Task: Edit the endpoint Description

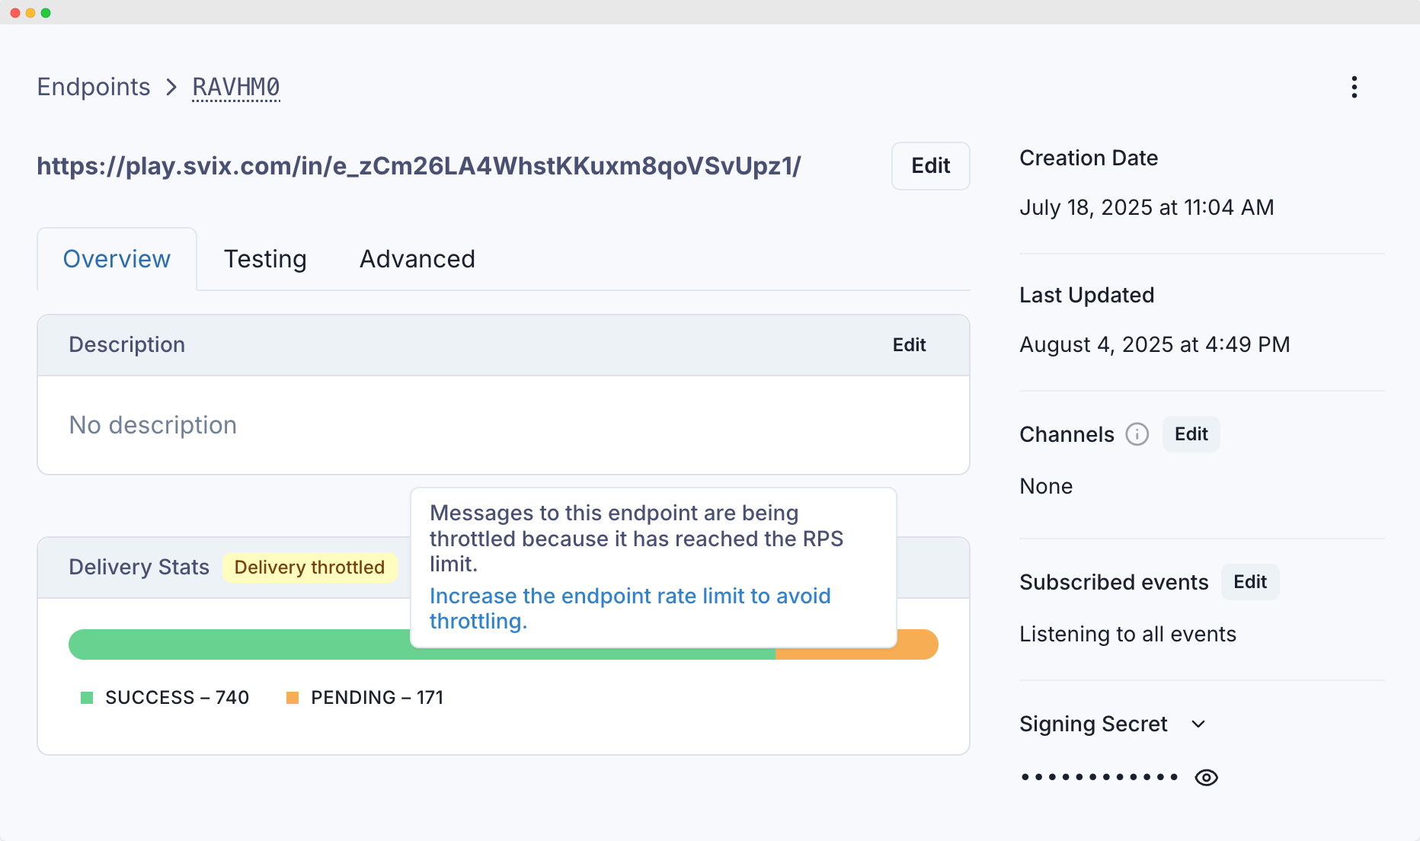Action: (909, 345)
